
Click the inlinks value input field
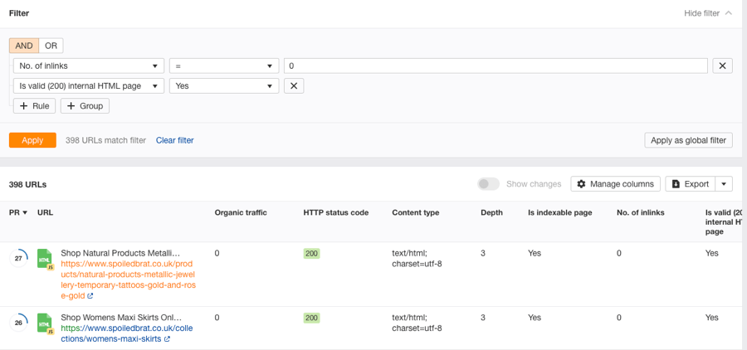pos(495,66)
